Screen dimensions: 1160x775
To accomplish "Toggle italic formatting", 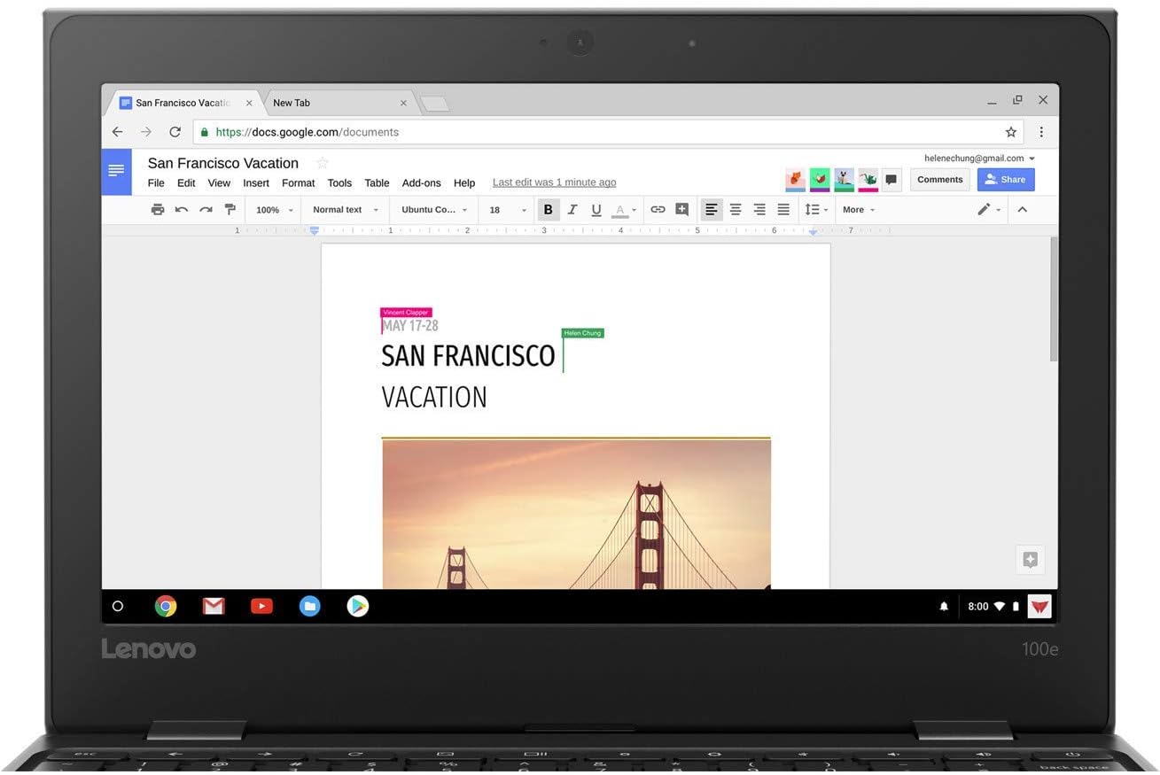I will [x=572, y=210].
